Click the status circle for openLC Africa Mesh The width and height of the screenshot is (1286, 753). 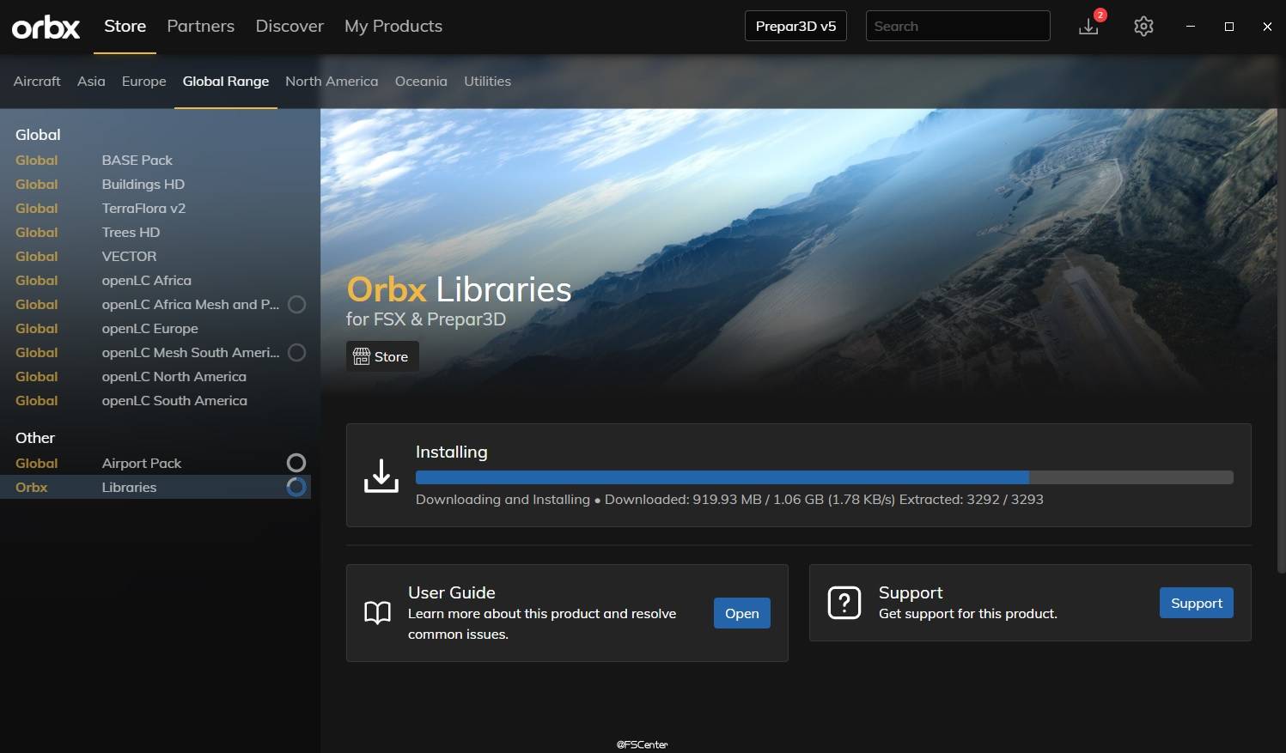(296, 304)
